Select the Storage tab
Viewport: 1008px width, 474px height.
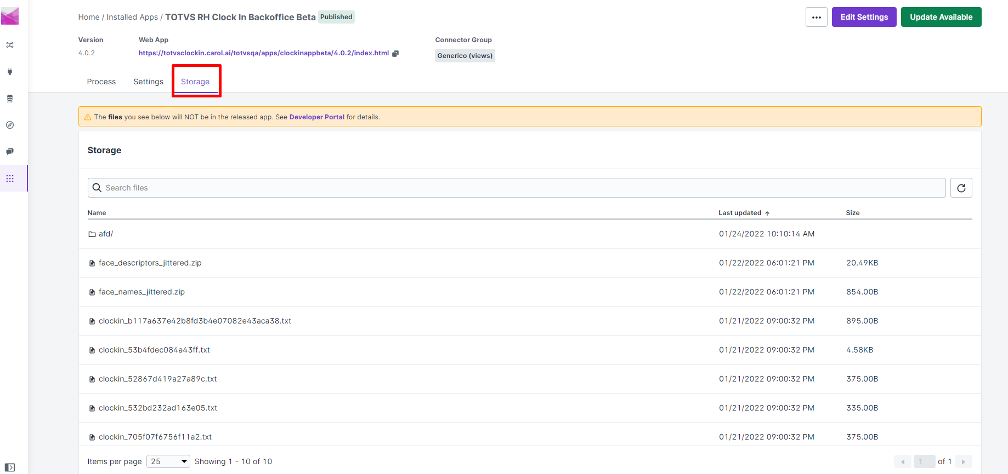[x=195, y=82]
